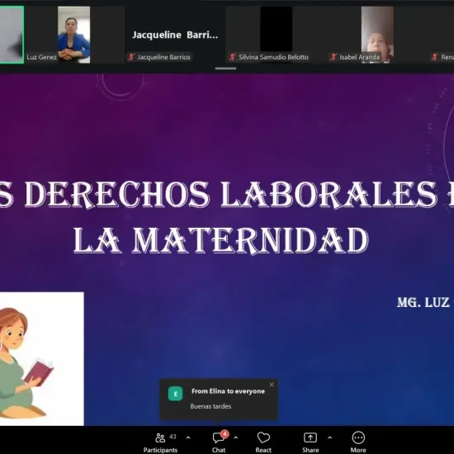Expand the caret next to Participants
Viewport: 454px width, 454px height.
tap(188, 437)
